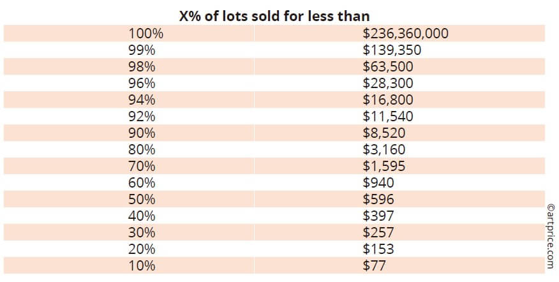Click the 40% percentile cell
The image size is (559, 282).
pos(142,216)
